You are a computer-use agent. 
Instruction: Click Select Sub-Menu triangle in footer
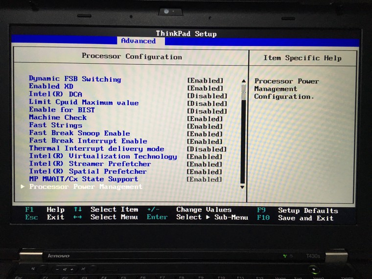point(208,217)
